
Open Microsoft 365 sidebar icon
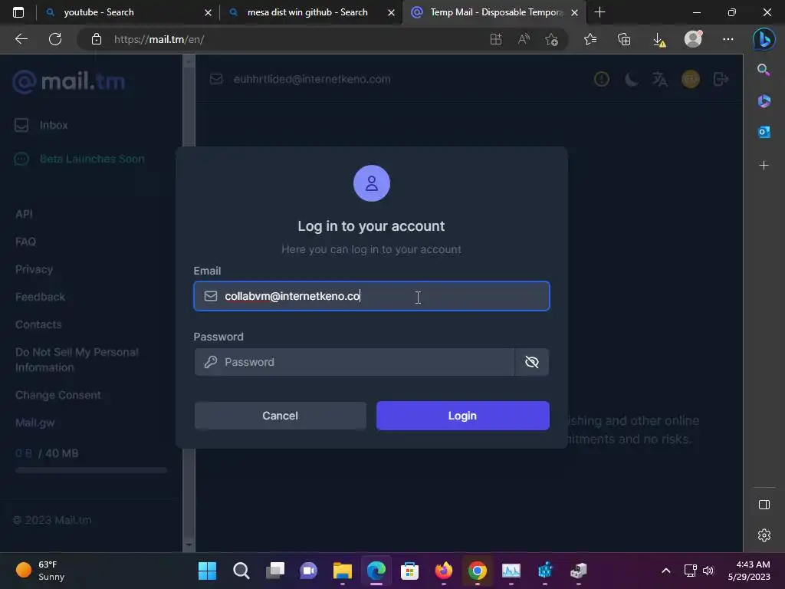click(764, 101)
